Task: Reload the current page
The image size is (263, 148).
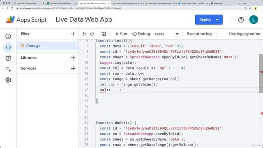Action: tap(12, 8)
